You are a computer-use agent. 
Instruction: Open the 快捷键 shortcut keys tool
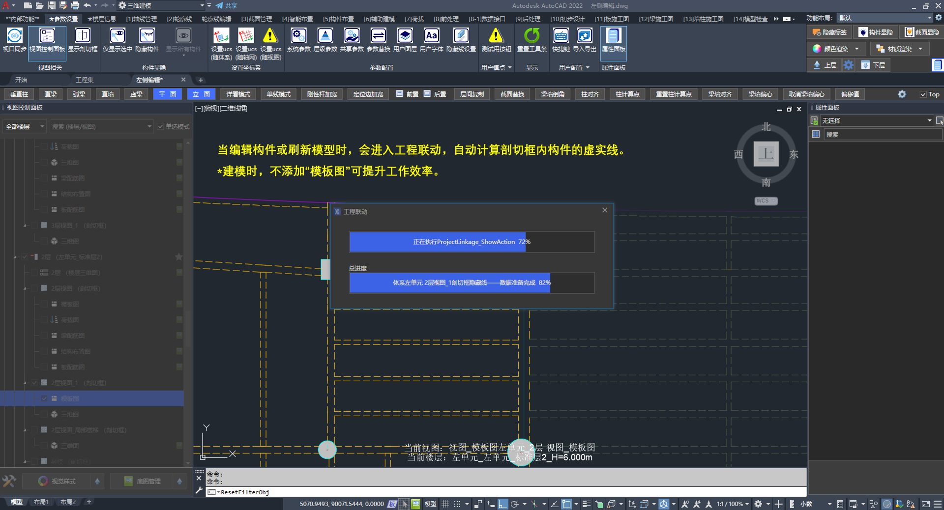(x=560, y=40)
